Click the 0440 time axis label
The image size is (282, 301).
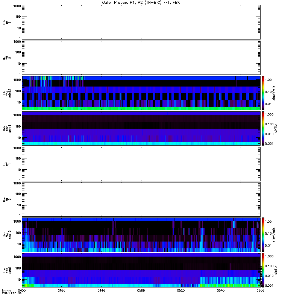click(x=101, y=290)
